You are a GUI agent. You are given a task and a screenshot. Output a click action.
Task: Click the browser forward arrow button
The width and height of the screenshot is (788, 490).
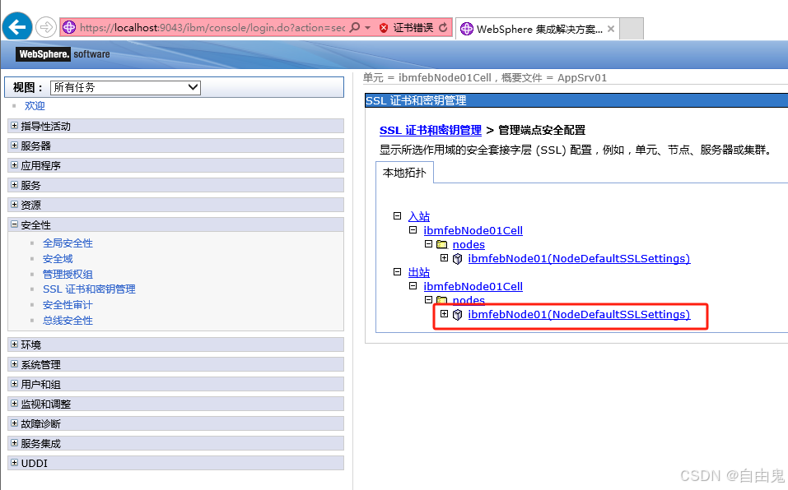pyautogui.click(x=46, y=27)
